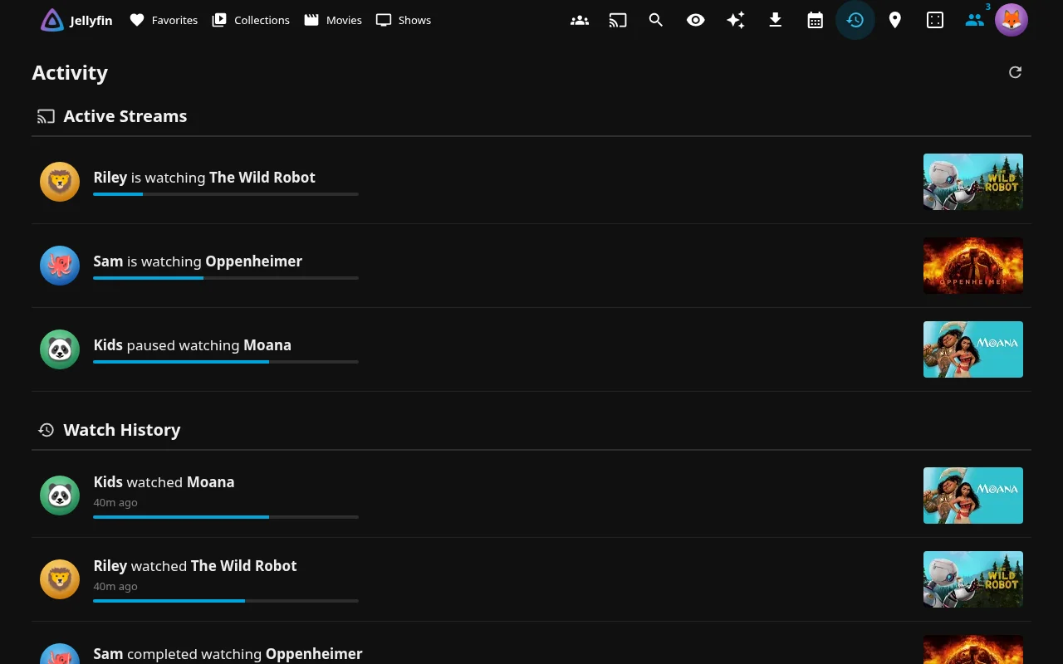This screenshot has width=1063, height=664.
Task: Click the eye watchlist icon
Action: point(696,20)
